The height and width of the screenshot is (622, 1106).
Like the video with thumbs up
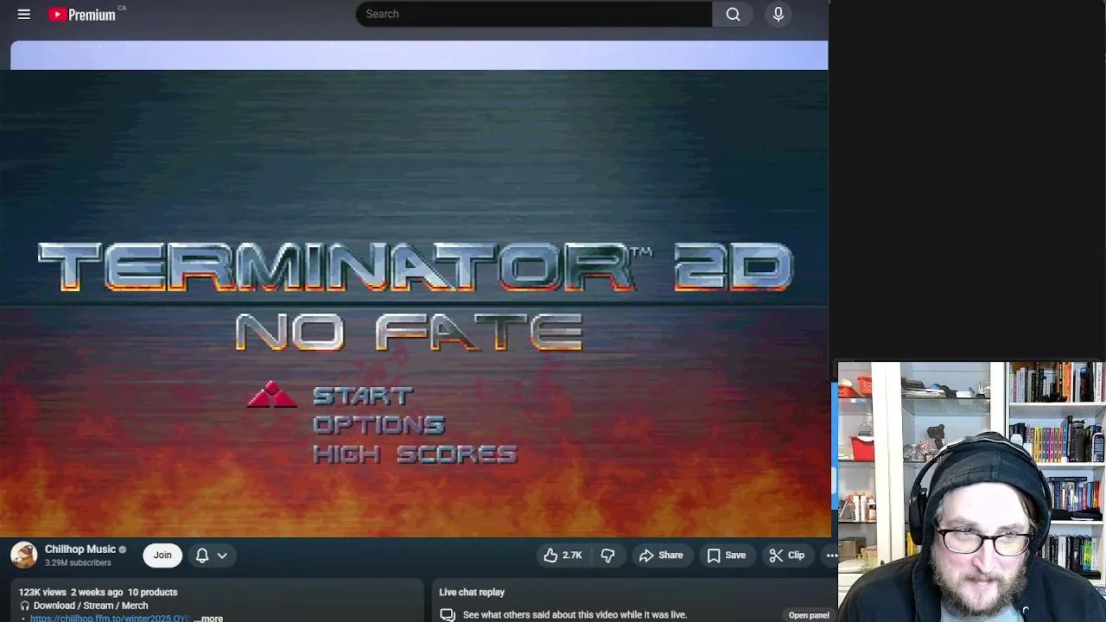tap(563, 555)
